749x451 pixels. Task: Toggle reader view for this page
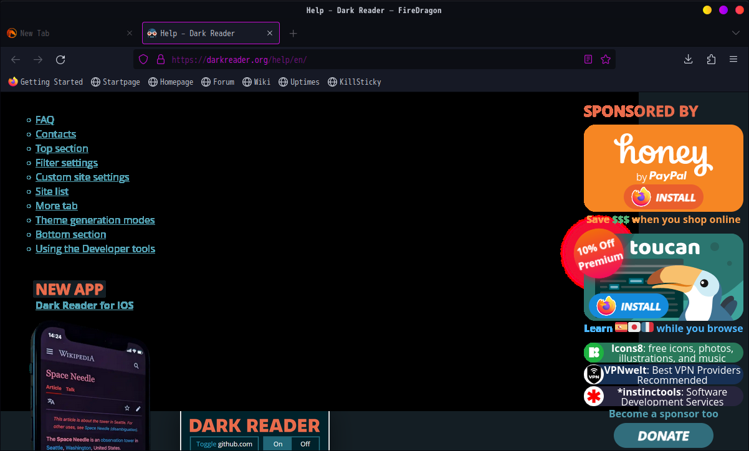(588, 60)
